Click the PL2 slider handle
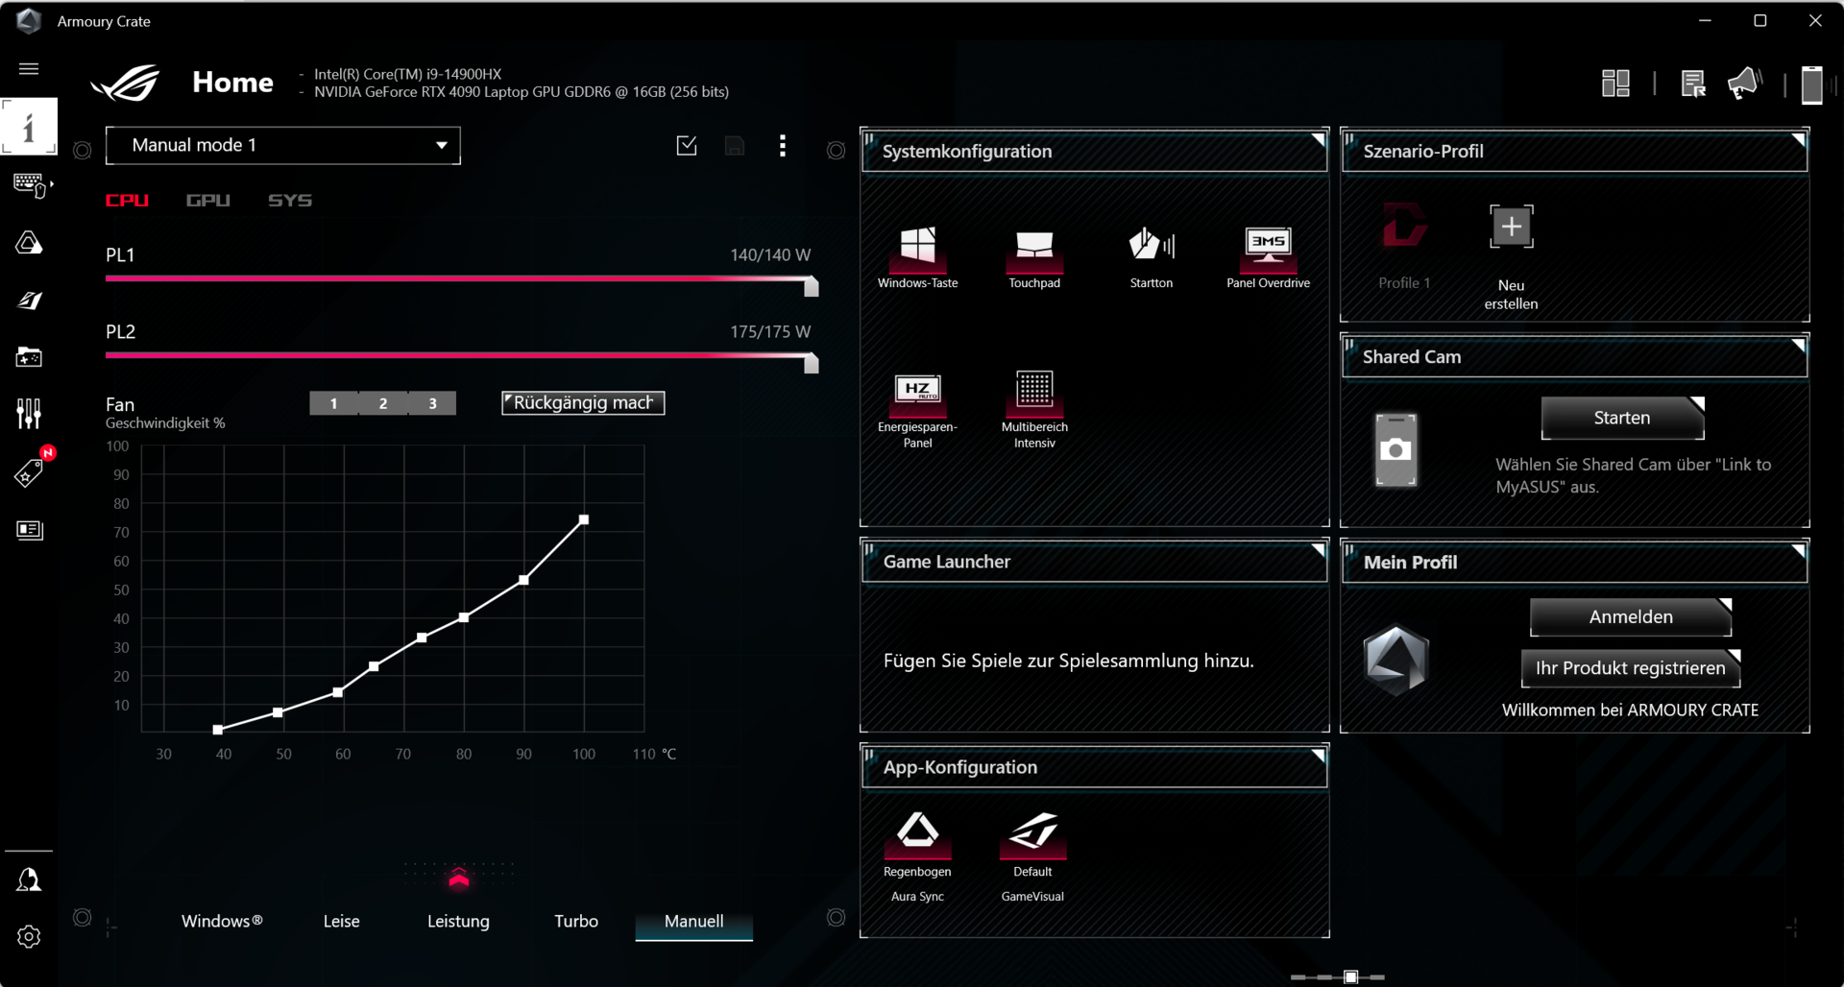 pos(812,363)
